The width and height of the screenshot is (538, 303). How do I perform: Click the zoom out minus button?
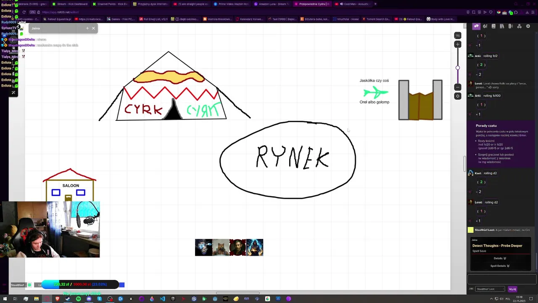pos(458,87)
